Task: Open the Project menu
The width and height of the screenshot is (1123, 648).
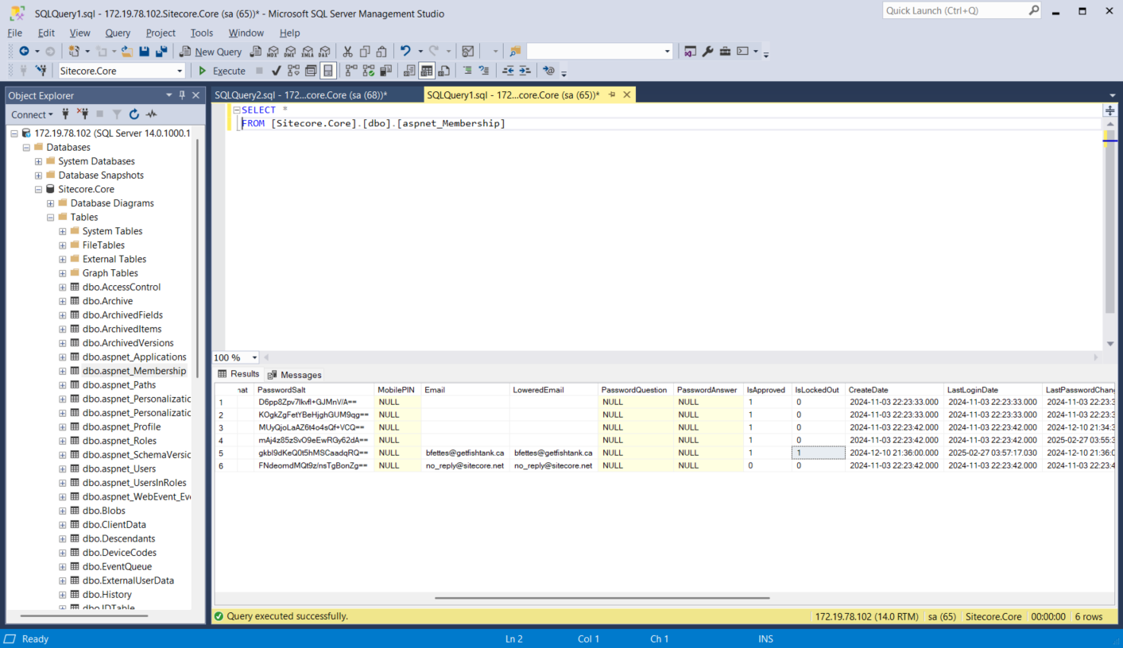Action: pos(161,33)
